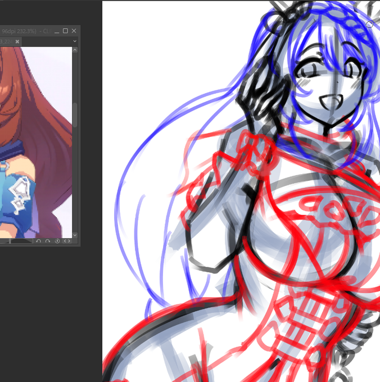380x382 pixels.
Task: Click horizontal scroll arrows at bottom right
Action: tap(67, 241)
